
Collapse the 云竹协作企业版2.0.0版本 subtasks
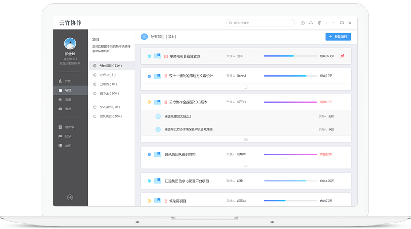click(x=246, y=139)
